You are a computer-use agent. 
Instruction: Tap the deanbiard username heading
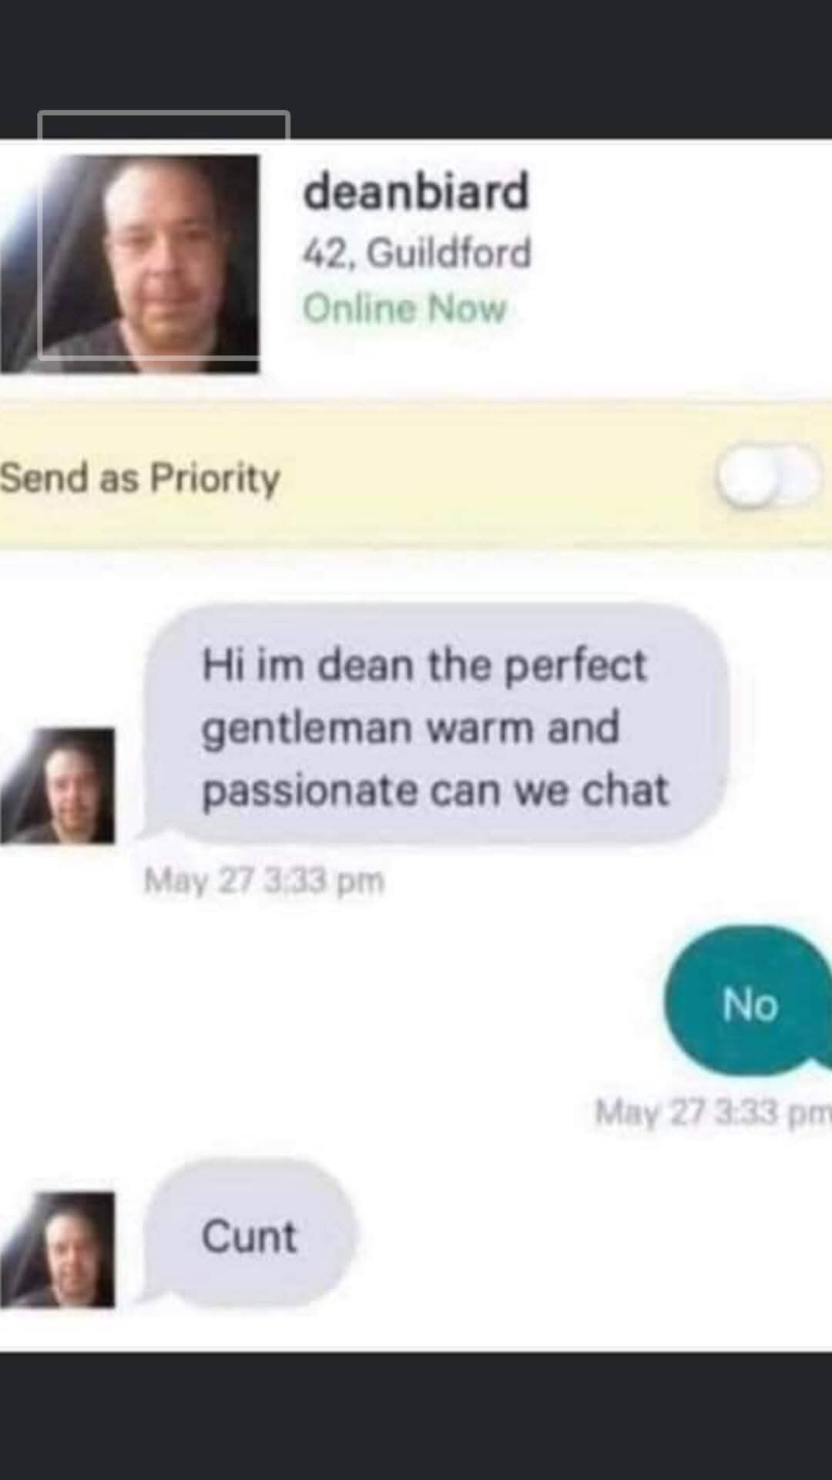(416, 191)
